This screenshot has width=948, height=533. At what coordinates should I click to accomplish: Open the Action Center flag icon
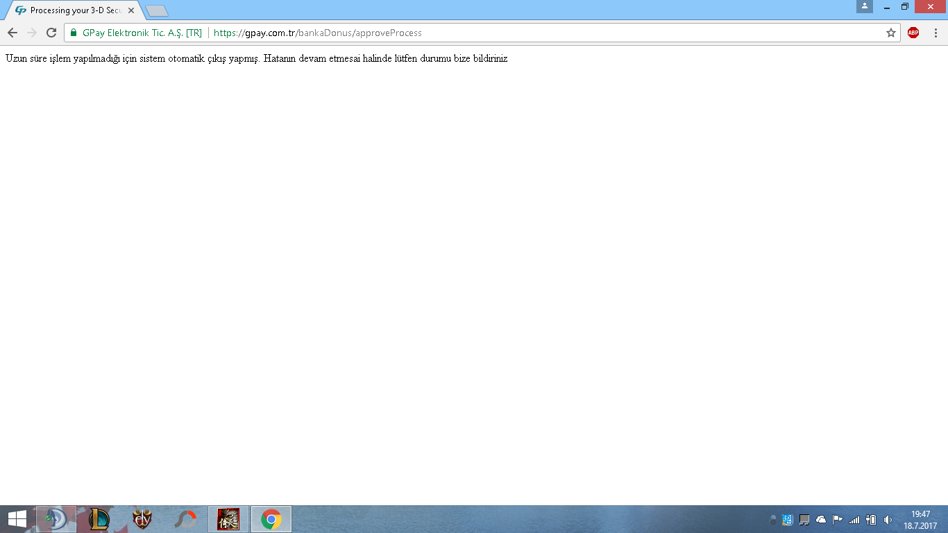[x=838, y=519]
